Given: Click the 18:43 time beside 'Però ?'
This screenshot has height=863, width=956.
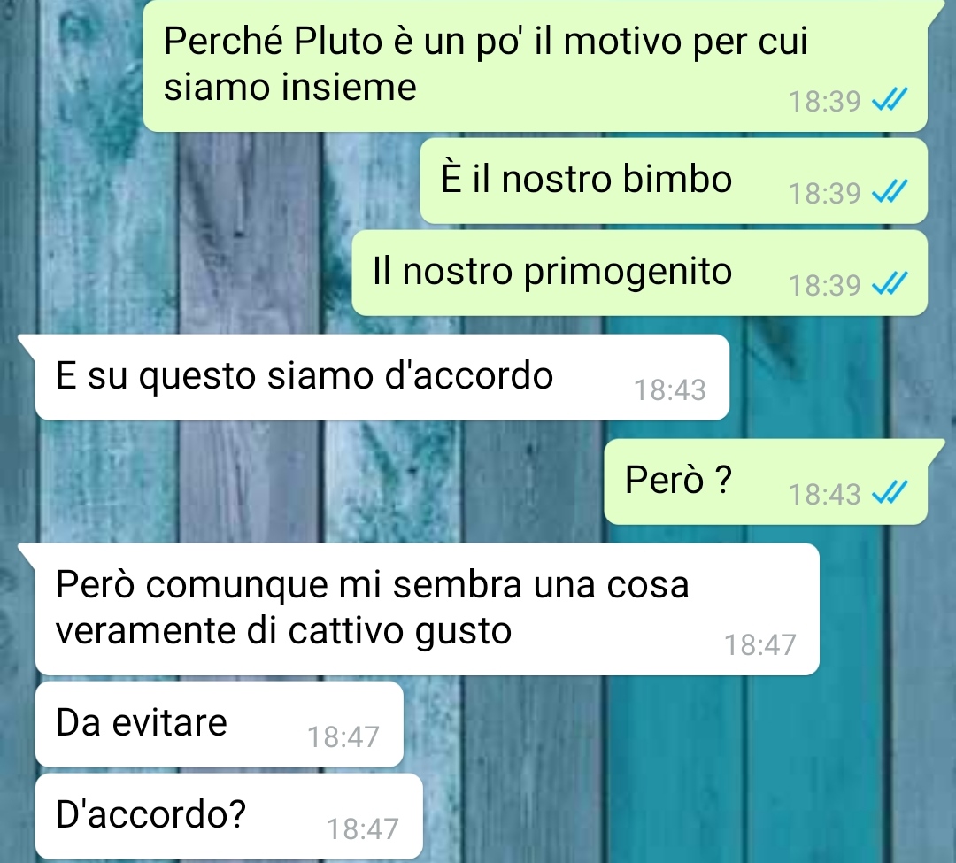Looking at the screenshot, I should click(x=824, y=494).
